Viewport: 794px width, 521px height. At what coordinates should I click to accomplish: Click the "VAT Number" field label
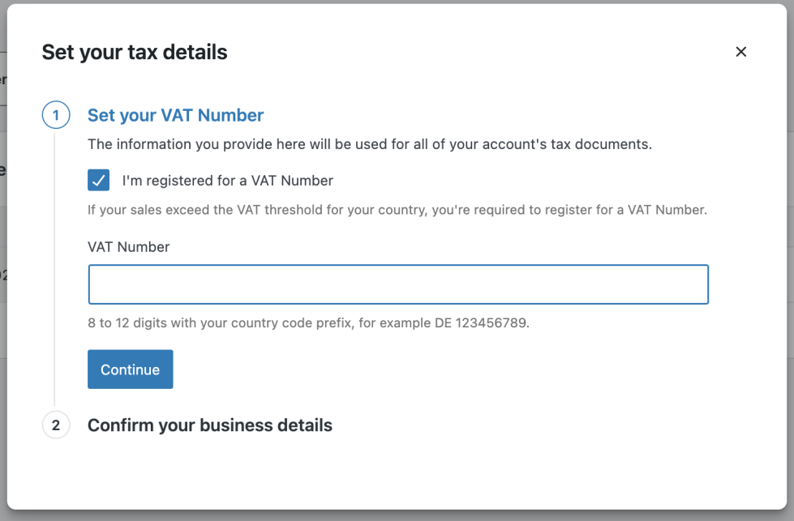click(128, 247)
